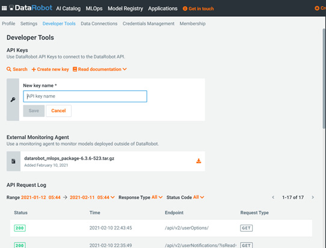Click the Endpoint column header
326x248 pixels.
pos(174,212)
